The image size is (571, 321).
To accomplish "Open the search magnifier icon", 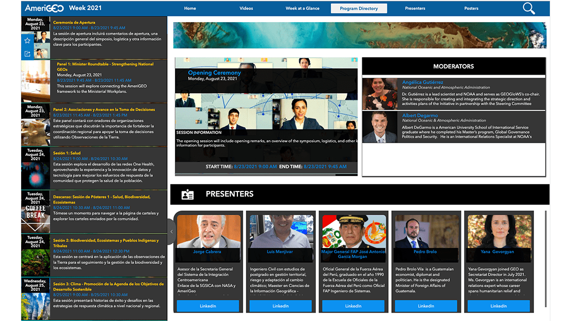I will [x=529, y=8].
